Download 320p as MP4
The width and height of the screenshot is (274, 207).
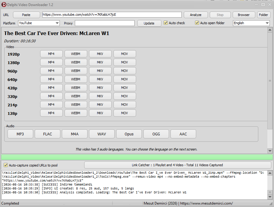coord(51,96)
